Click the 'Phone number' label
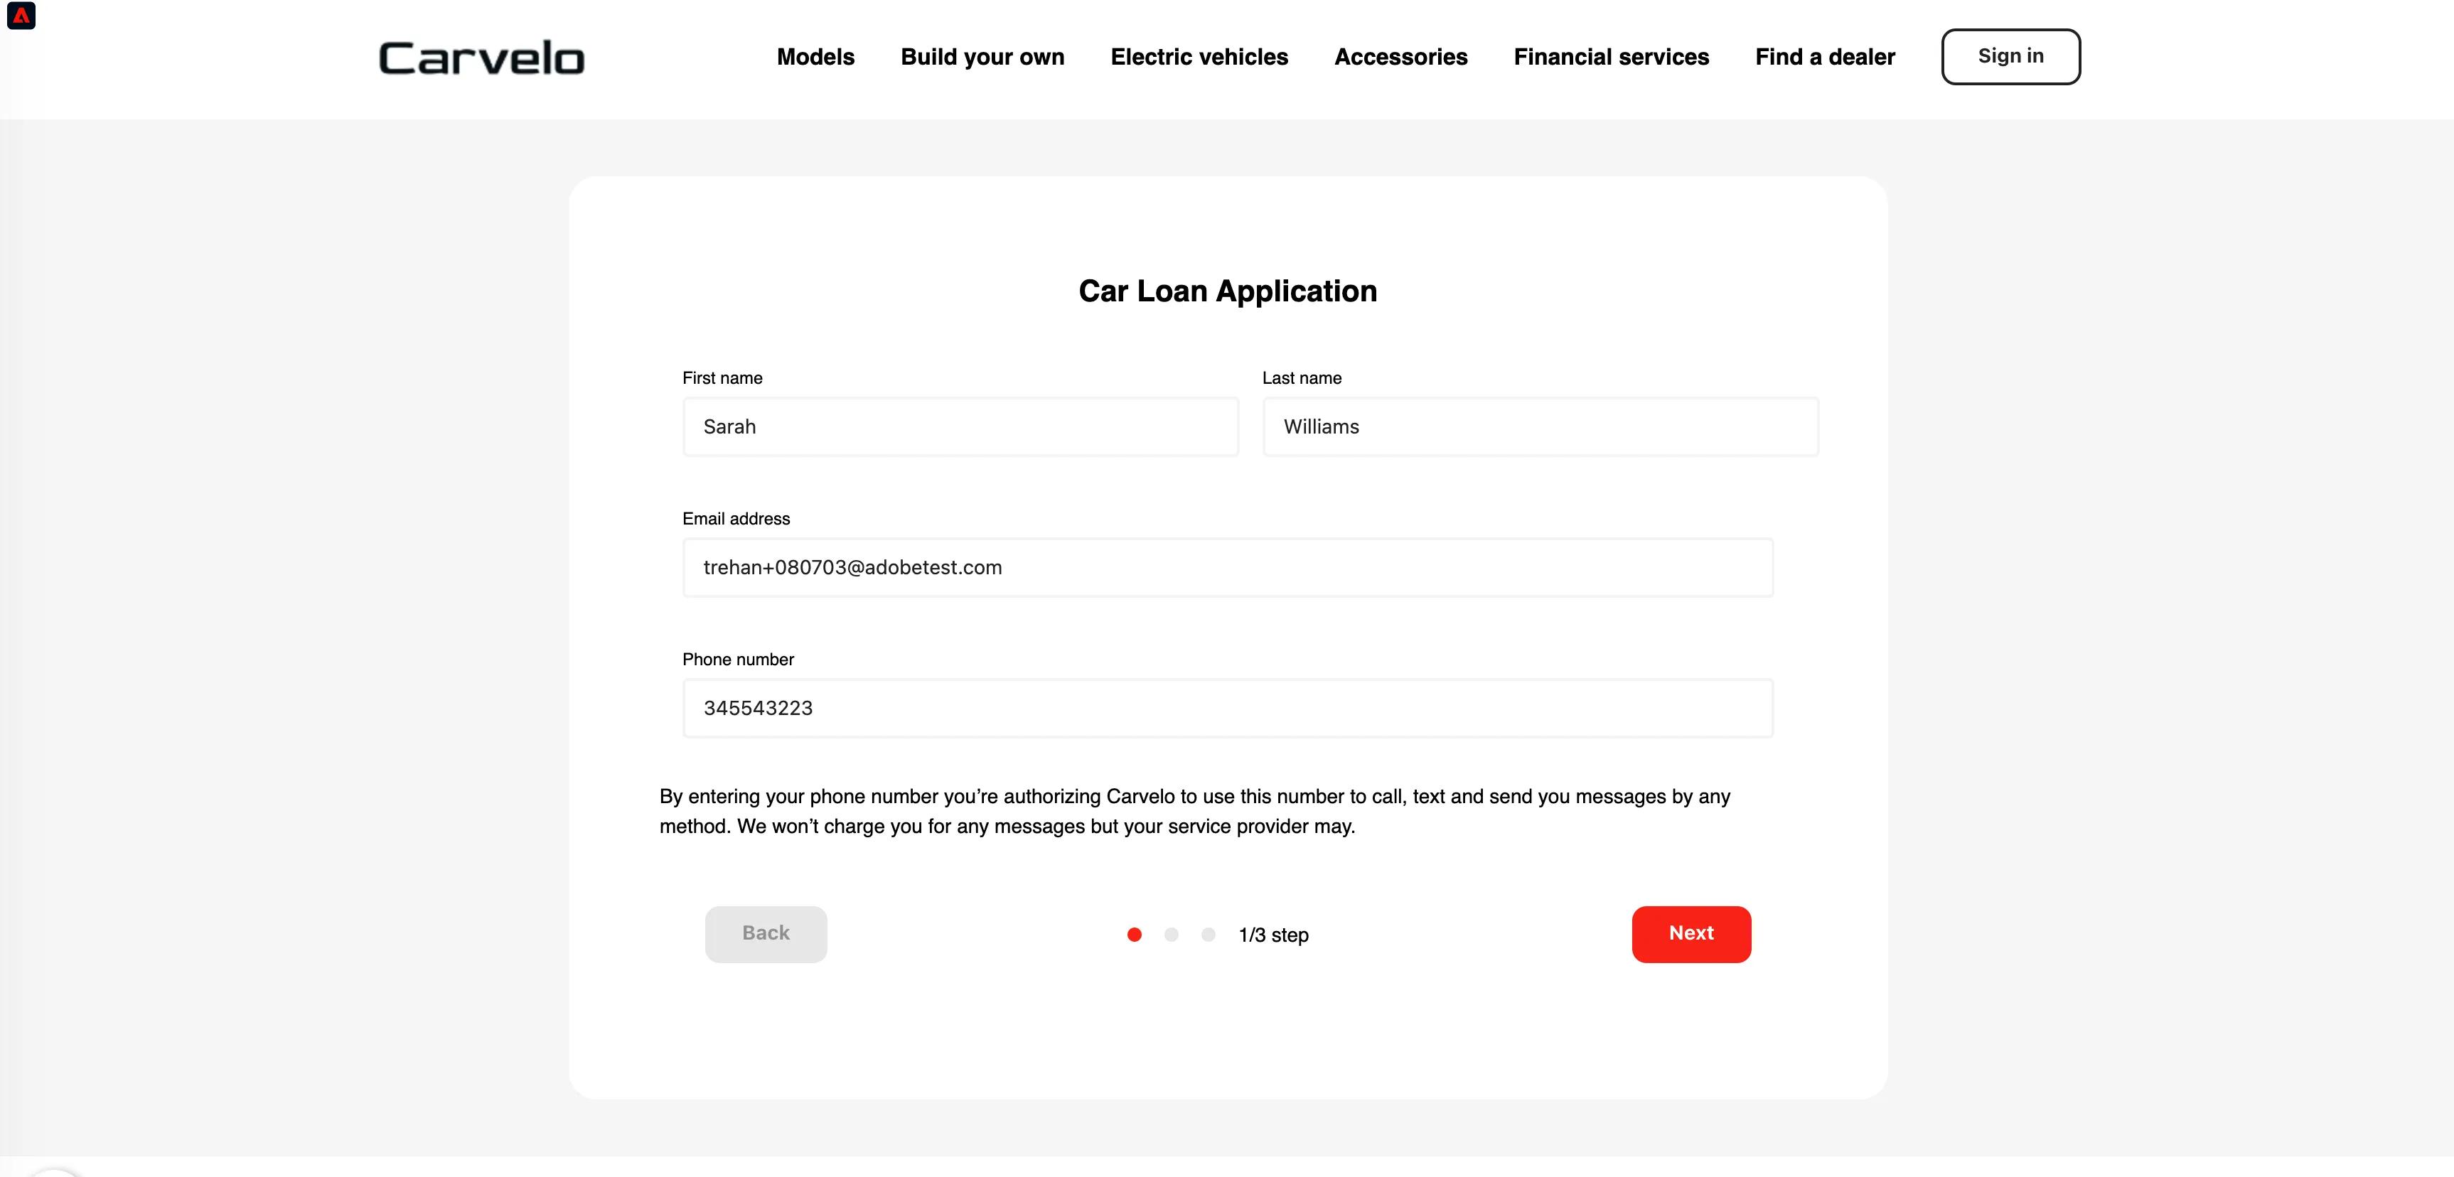Image resolution: width=2454 pixels, height=1177 pixels. pos(737,660)
